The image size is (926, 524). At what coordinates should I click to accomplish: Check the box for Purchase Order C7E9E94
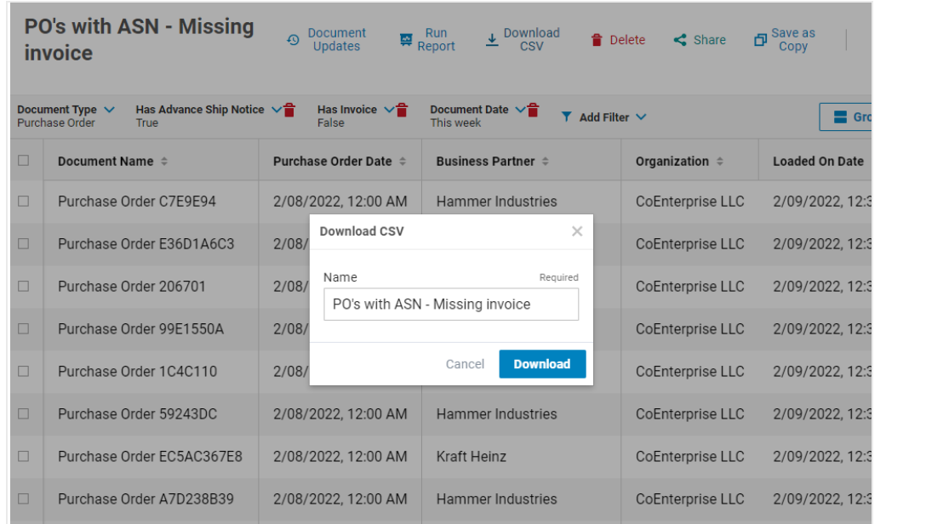[24, 202]
